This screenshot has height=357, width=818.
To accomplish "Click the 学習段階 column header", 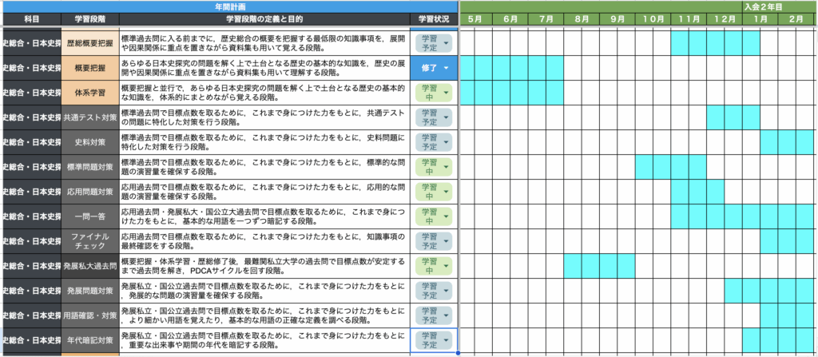I will pos(90,18).
